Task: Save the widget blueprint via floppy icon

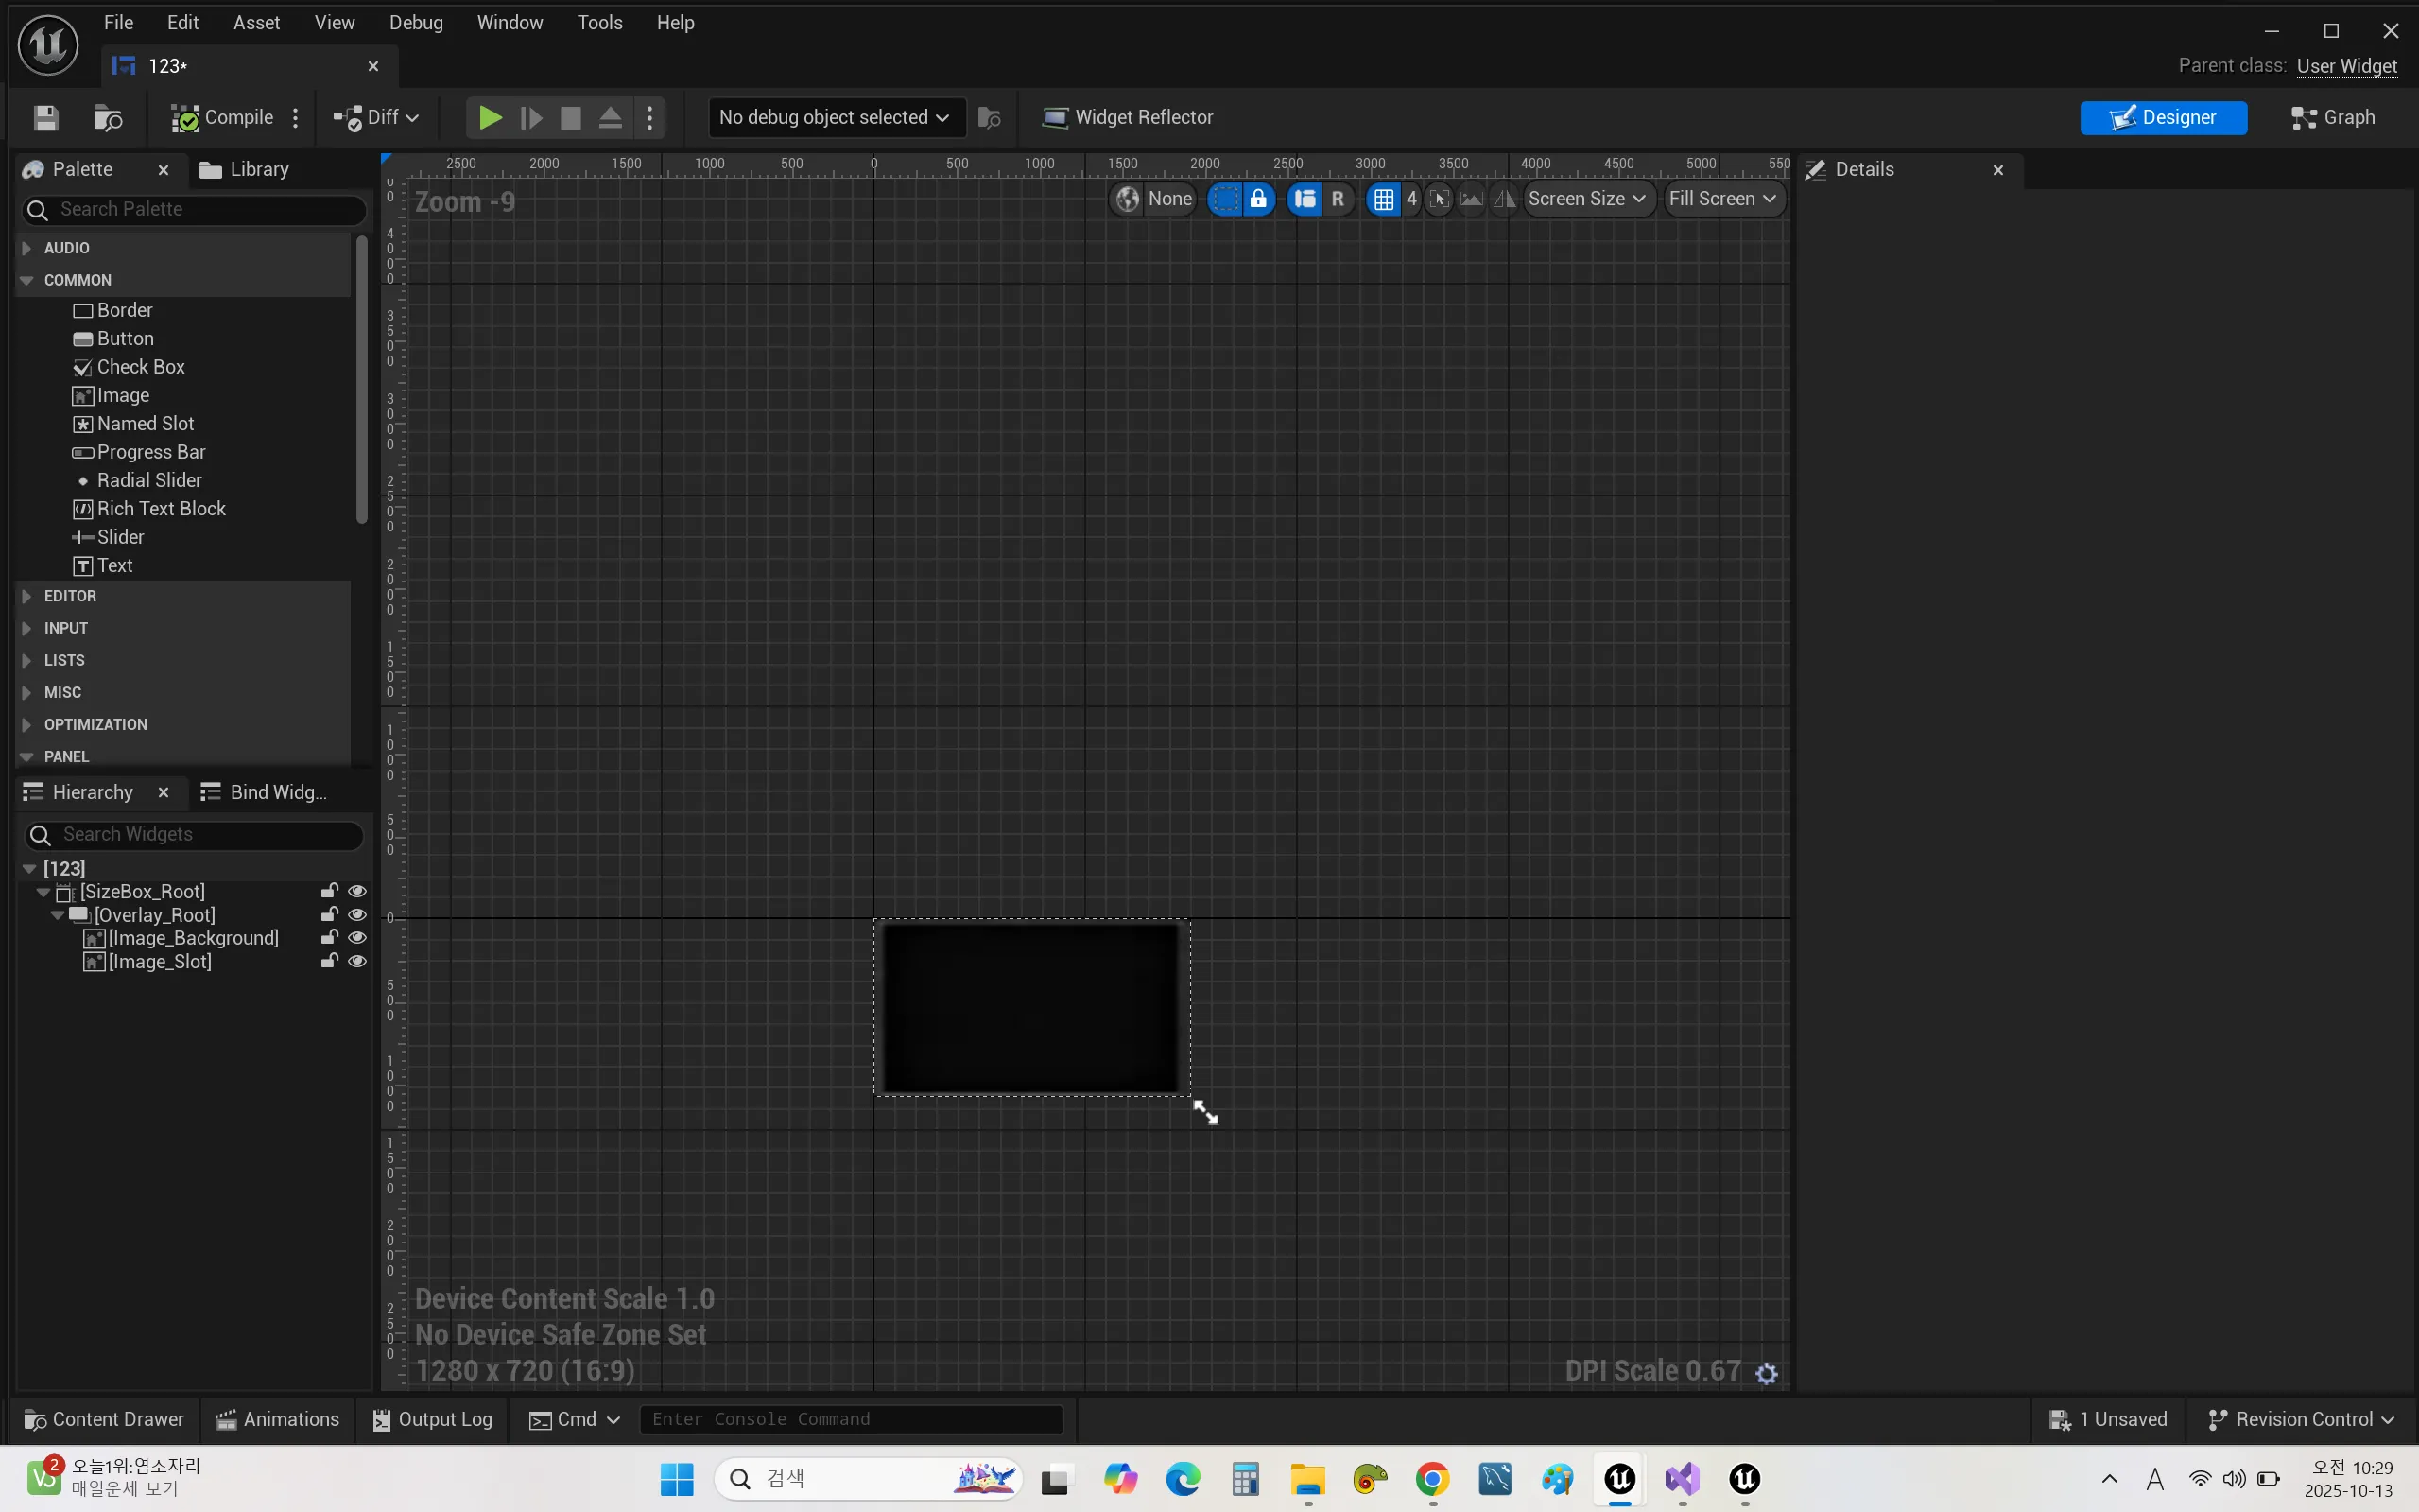Action: point(46,118)
